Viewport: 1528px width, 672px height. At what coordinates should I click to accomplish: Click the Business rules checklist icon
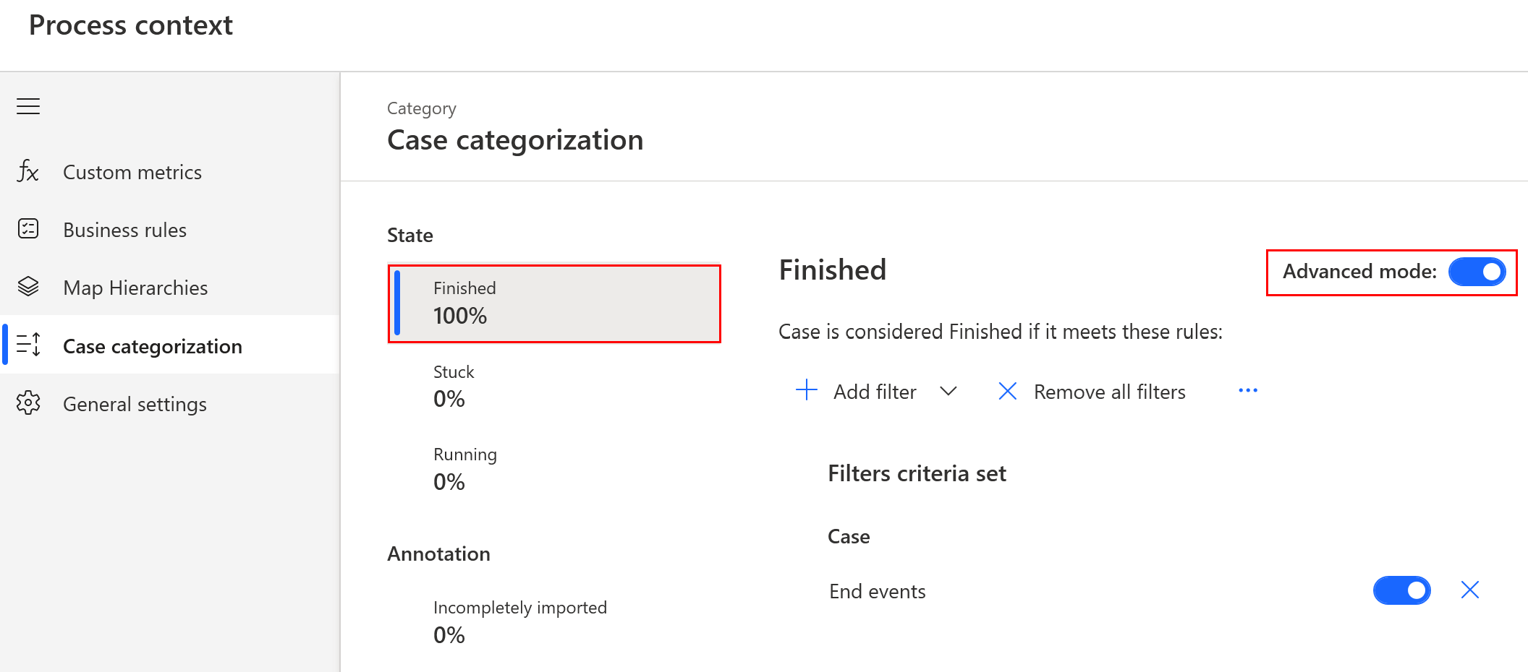pos(28,229)
